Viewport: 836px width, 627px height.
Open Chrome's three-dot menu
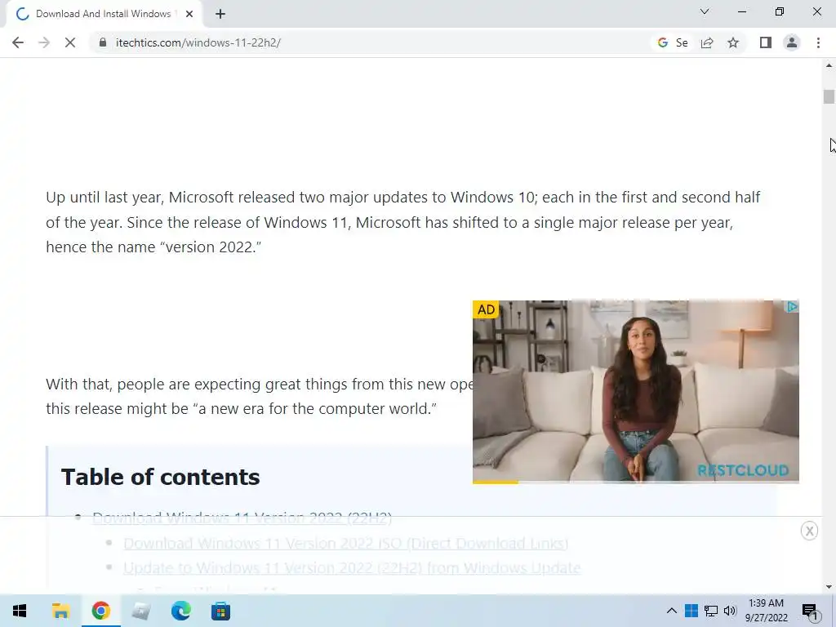click(x=818, y=42)
